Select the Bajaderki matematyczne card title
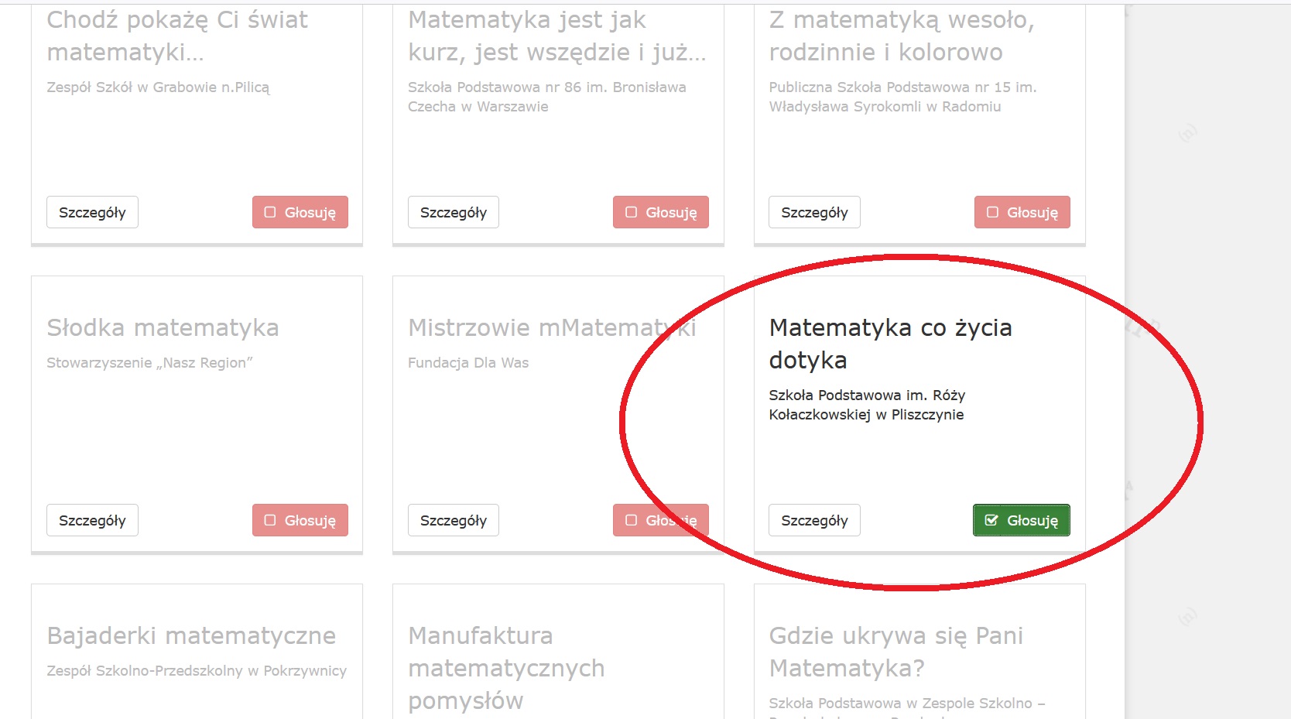 191,635
